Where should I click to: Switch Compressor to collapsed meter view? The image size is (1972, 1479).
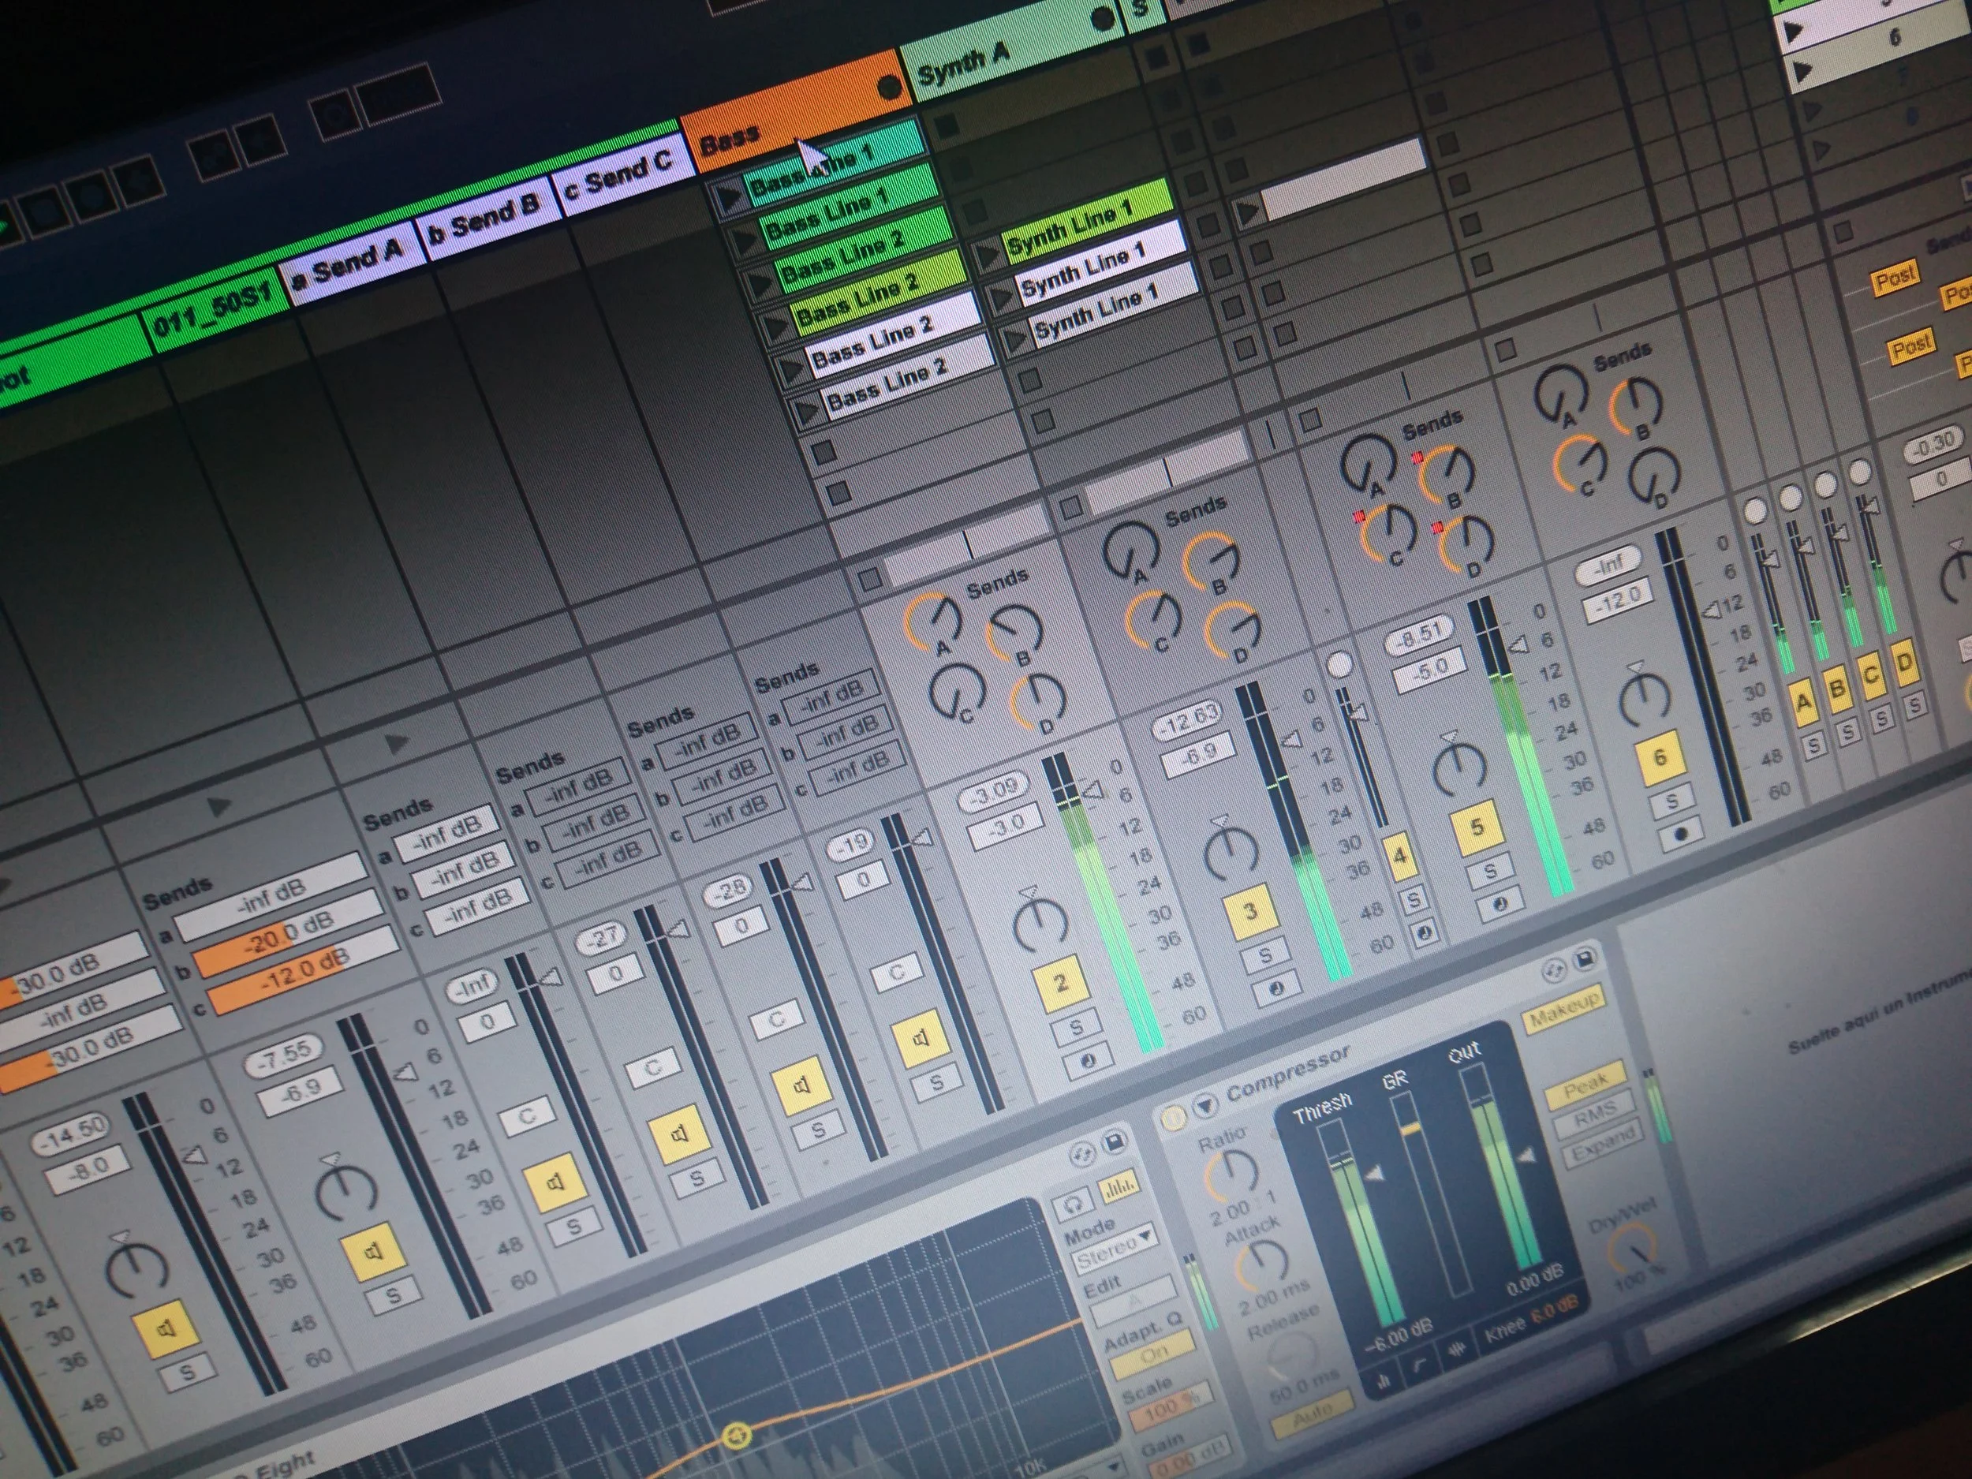[1383, 1379]
